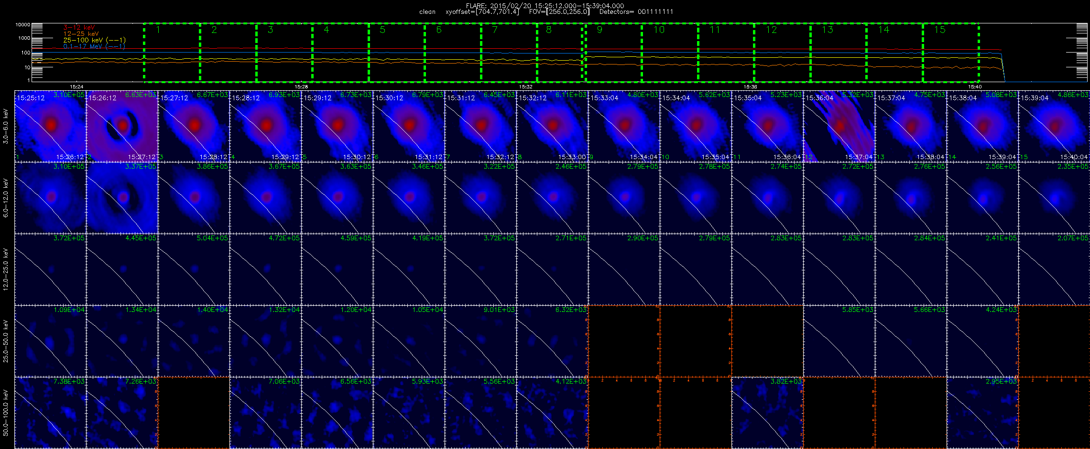Select interval 14 on the light curve
The width and height of the screenshot is (1090, 449).
894,52
